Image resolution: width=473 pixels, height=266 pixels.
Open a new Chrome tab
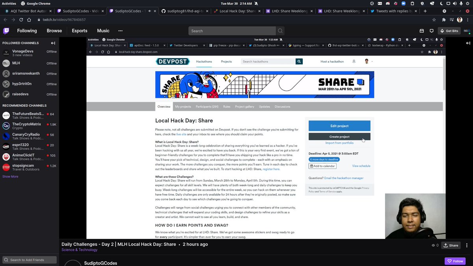[425, 11]
